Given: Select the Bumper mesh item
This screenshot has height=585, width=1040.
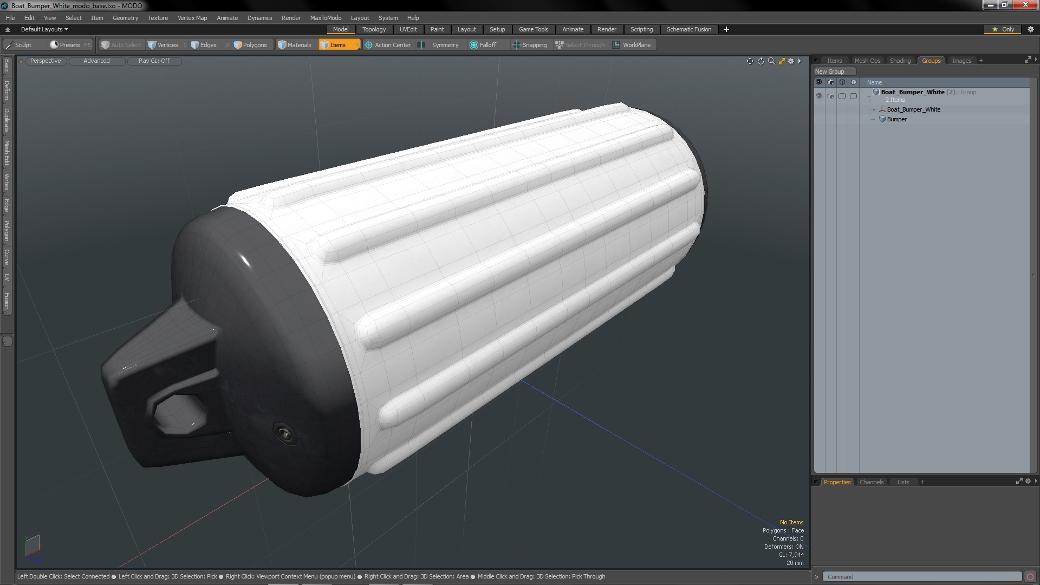Looking at the screenshot, I should 896,119.
